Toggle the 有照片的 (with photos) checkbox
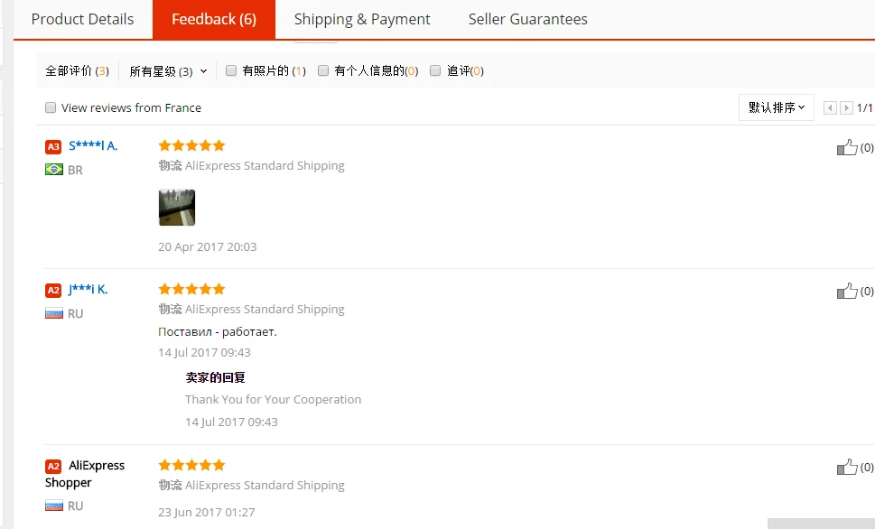 (231, 70)
